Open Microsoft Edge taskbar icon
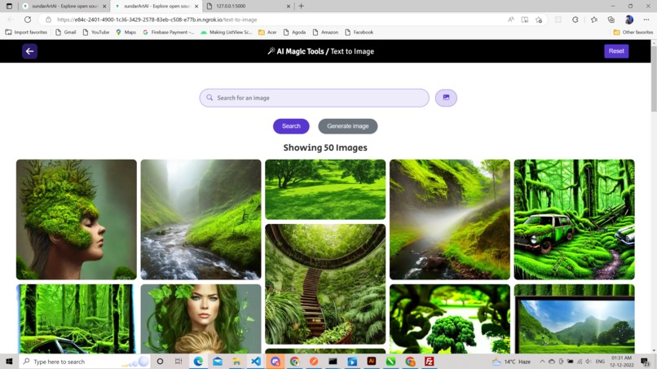Viewport: 657px width, 369px height. pos(198,361)
